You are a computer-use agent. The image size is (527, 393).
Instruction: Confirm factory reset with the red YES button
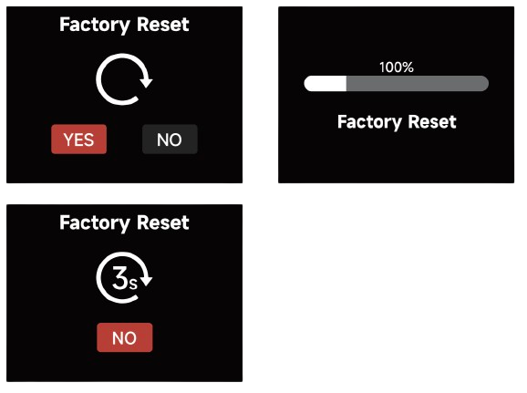(79, 140)
